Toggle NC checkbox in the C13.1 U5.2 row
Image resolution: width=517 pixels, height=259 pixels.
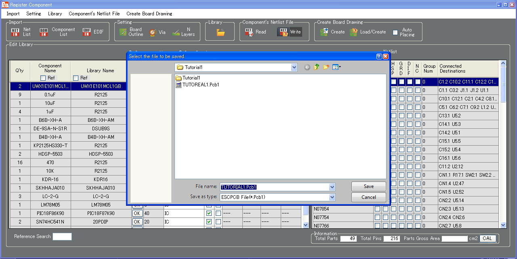(418, 116)
